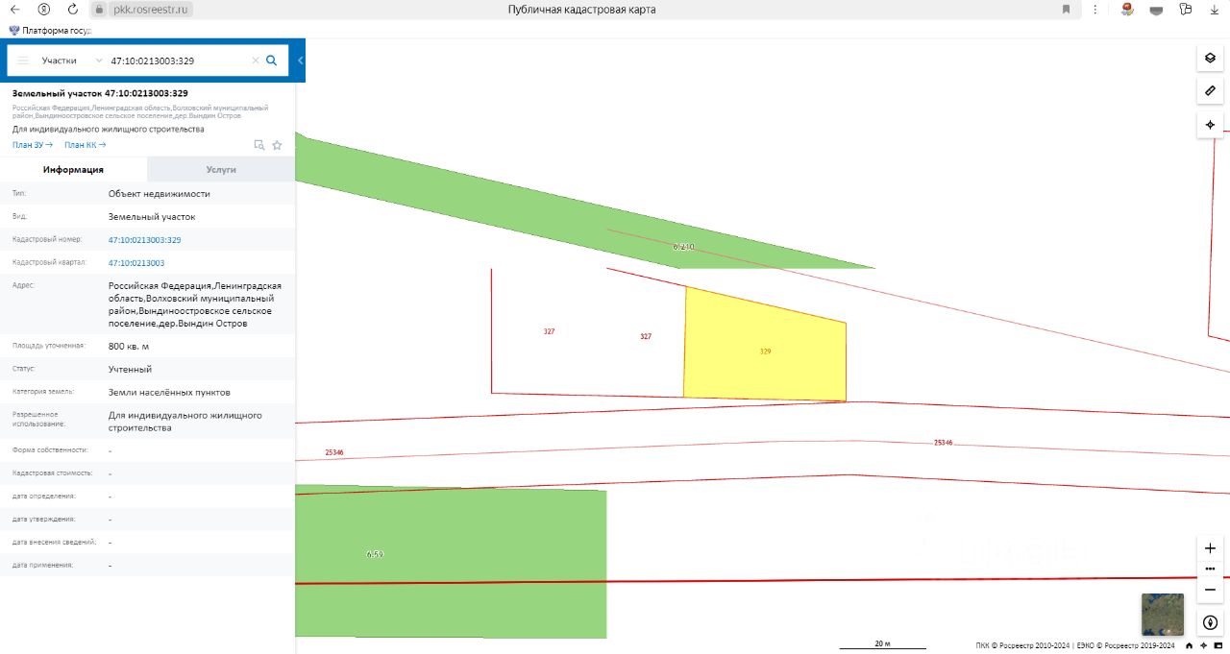
Task: Click the '800 кв. м' area value
Action: (129, 346)
